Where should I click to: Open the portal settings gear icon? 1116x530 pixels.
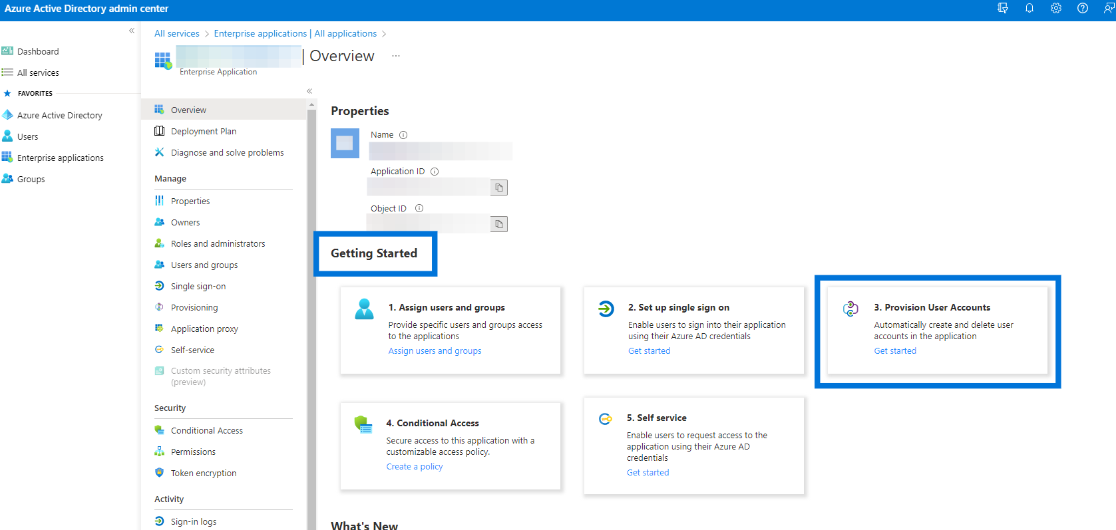pyautogui.click(x=1056, y=9)
